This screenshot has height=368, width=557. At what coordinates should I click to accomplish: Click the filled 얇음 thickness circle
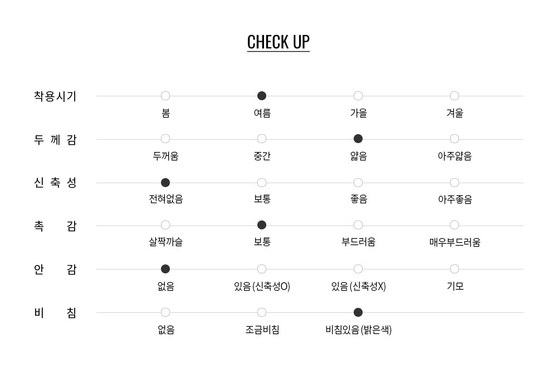pyautogui.click(x=358, y=139)
